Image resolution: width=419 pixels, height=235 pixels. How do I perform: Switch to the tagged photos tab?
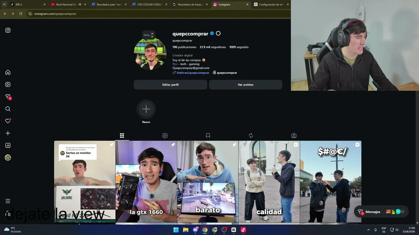coord(294,135)
